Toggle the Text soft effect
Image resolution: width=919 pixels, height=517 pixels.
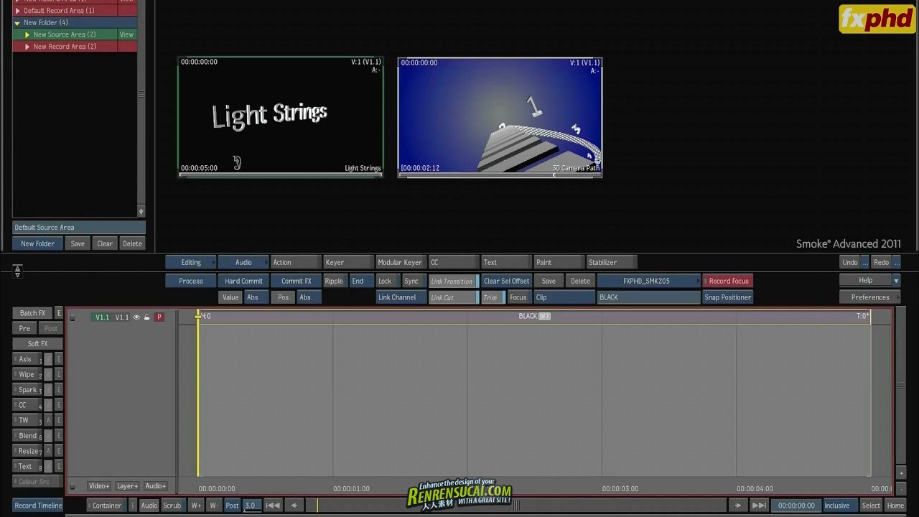26,466
